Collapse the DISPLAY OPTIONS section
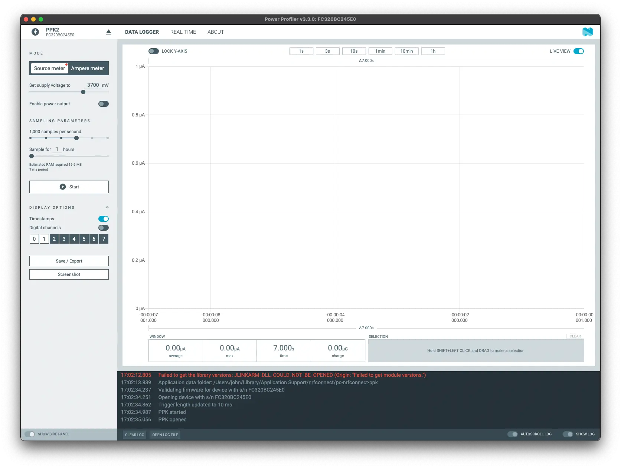 click(x=107, y=207)
